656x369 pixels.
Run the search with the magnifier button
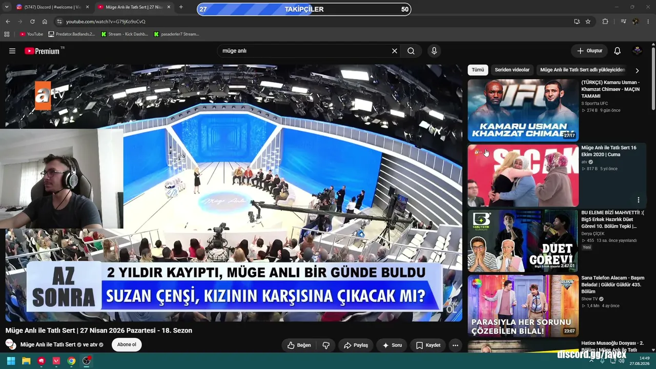coord(411,51)
